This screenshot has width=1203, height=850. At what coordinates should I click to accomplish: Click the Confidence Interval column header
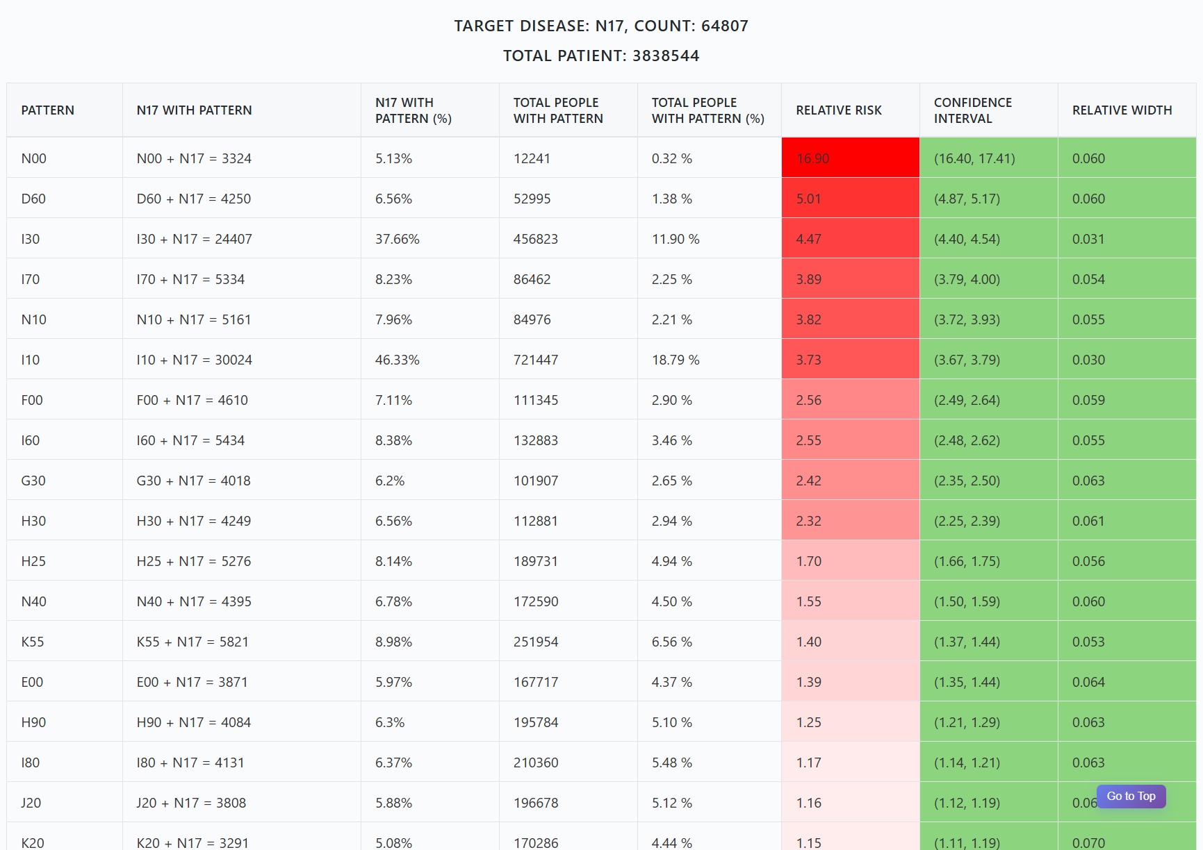(972, 110)
